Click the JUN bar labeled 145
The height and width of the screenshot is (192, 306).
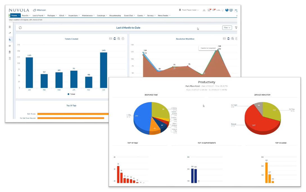[x=103, y=70]
